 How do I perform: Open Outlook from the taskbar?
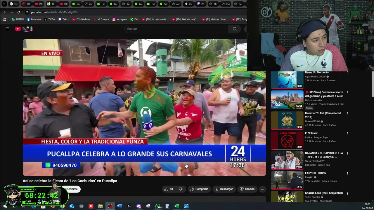pos(72,206)
